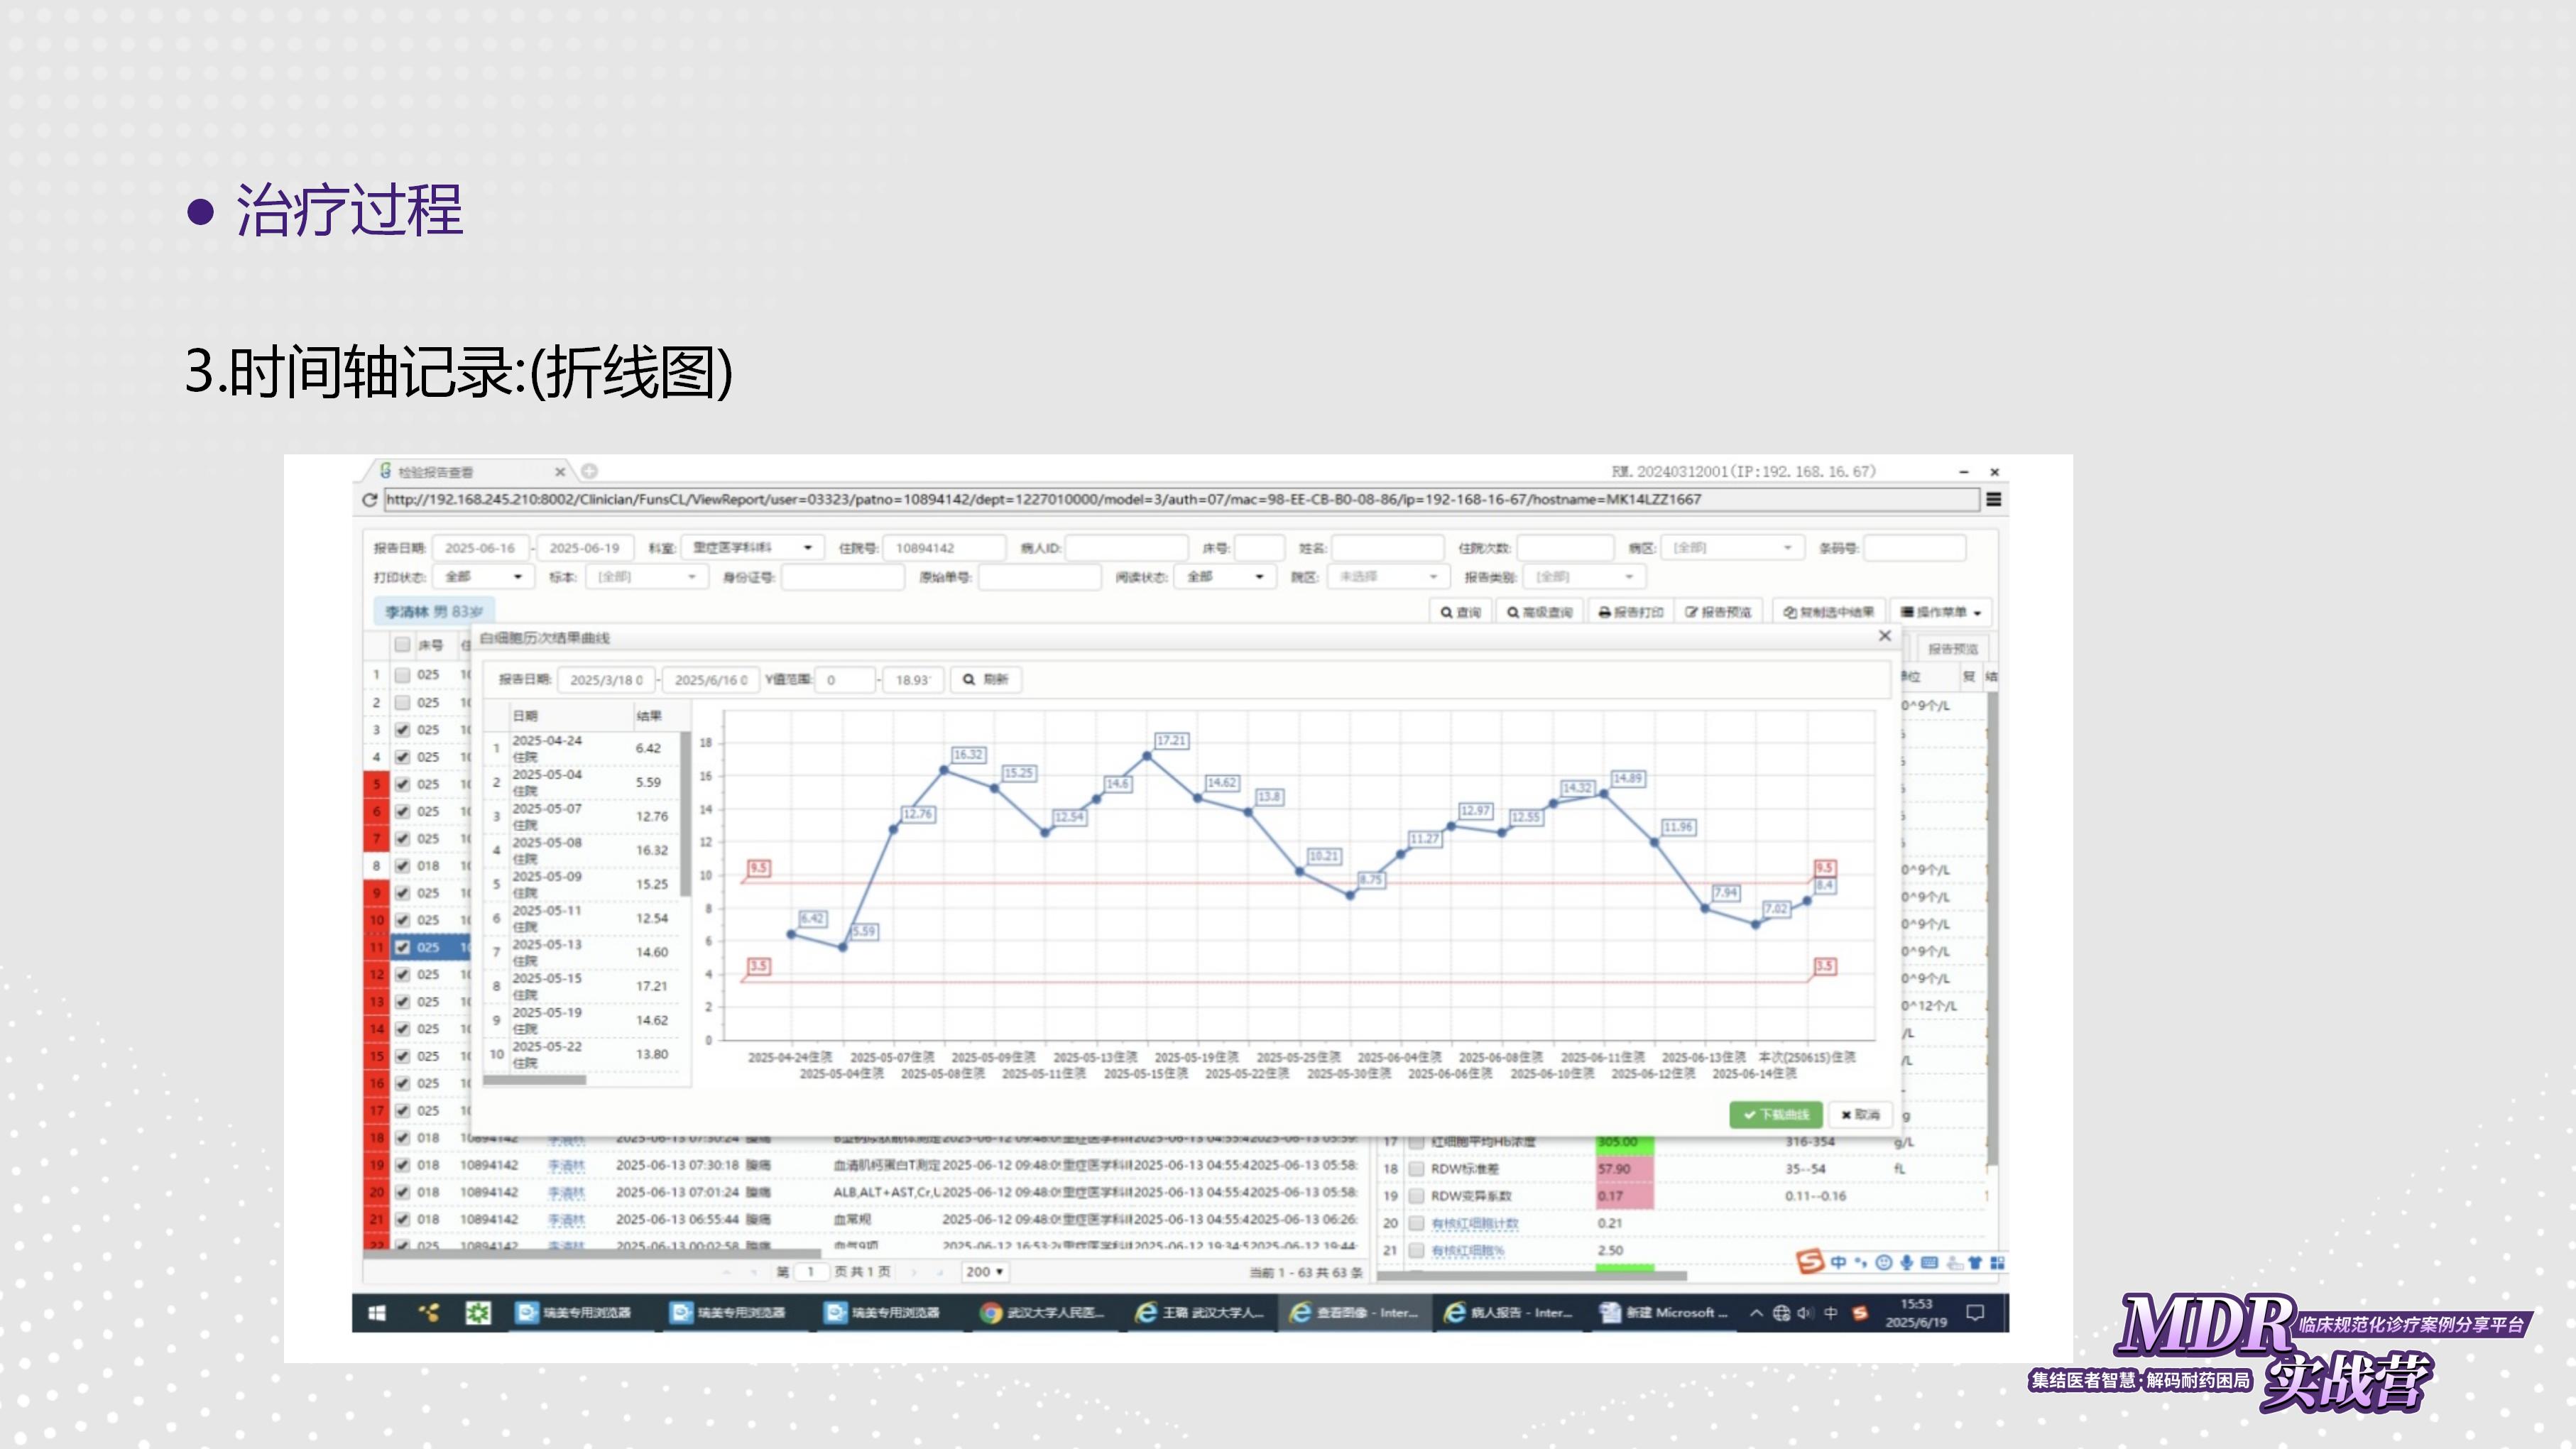Check the RDW标准差 item checkbox
Screen dimensions: 2576x1449
pos(1416,1169)
